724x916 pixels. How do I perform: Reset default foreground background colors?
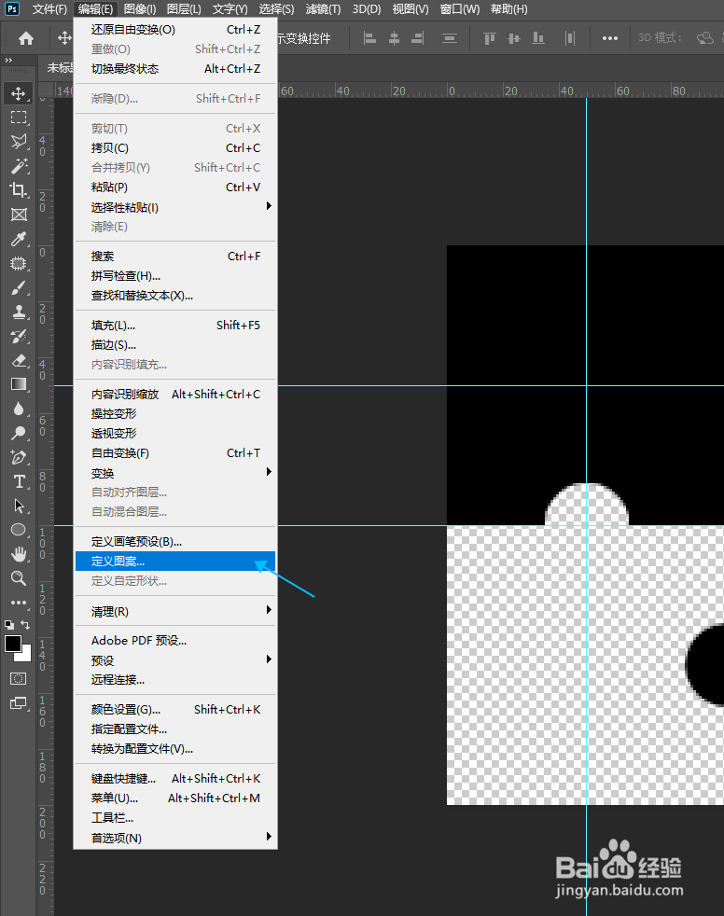9,624
